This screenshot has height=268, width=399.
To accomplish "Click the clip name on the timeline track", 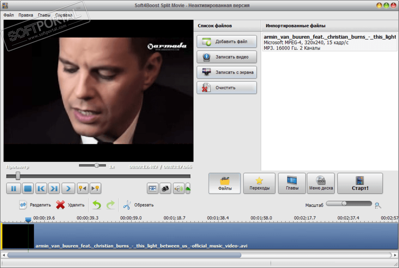I will (141, 246).
